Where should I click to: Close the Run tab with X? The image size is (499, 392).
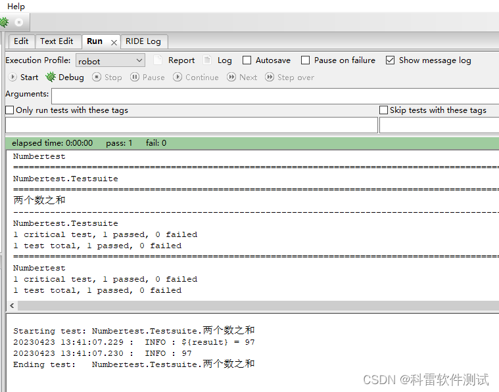pos(114,42)
